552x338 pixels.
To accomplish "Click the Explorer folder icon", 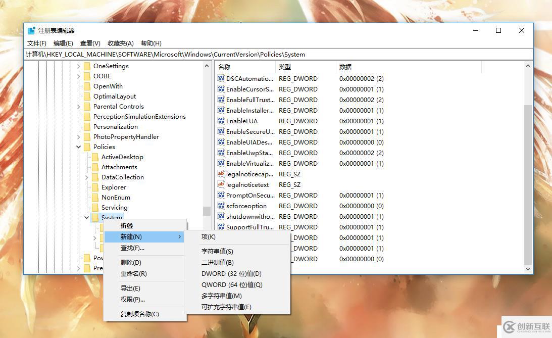I will tap(95, 187).
